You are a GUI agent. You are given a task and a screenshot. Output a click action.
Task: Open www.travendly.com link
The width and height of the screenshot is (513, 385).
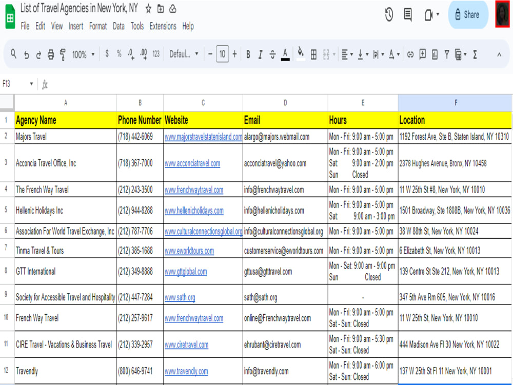click(186, 371)
